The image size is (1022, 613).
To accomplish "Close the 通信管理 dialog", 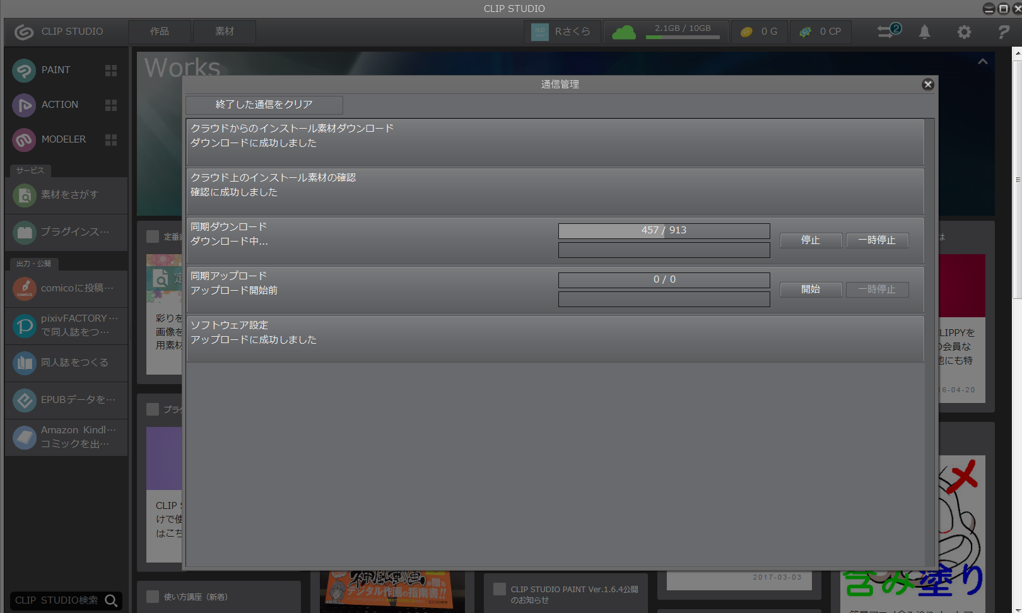I will 928,85.
